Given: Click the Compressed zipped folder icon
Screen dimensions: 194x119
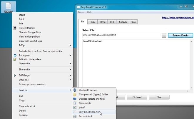Looking at the screenshot, I should [x=75, y=95].
